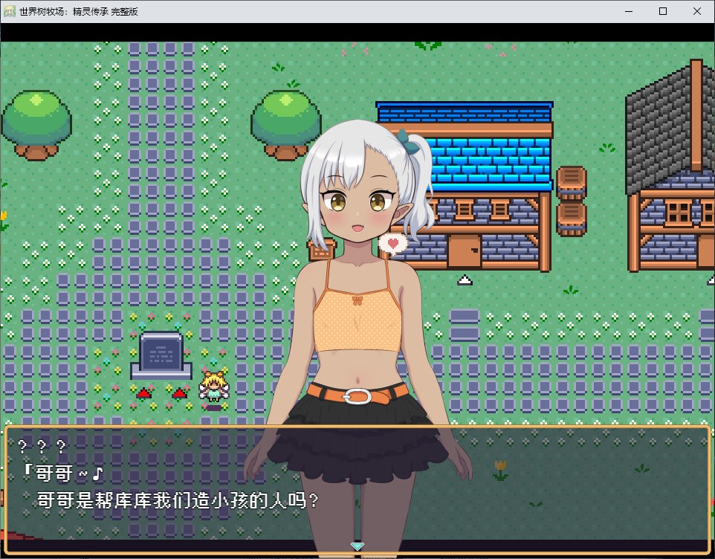Click the door of the blue-roofed house

click(x=465, y=251)
